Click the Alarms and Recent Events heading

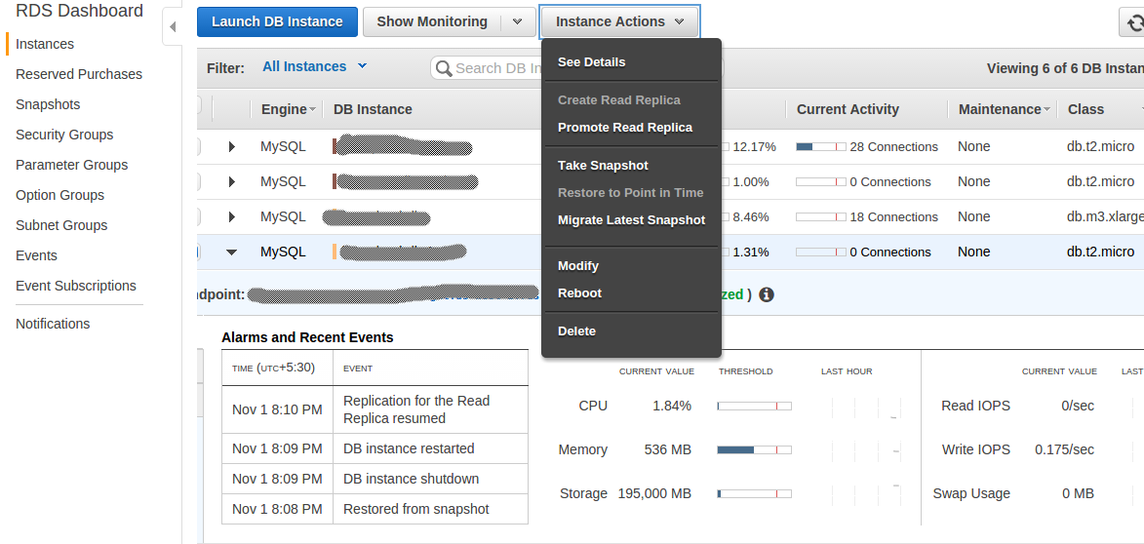(307, 337)
